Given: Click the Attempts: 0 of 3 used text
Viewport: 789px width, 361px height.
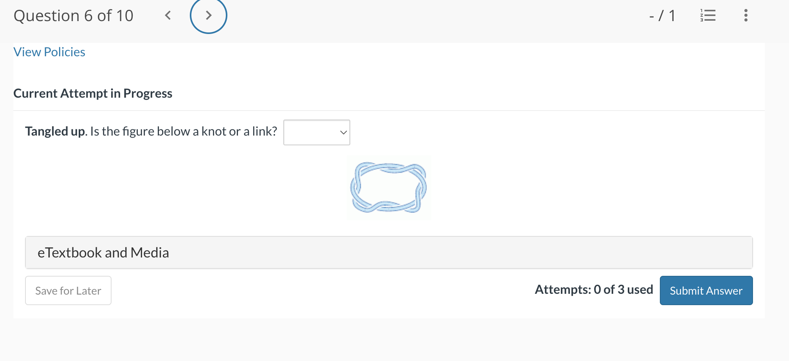Looking at the screenshot, I should click(x=594, y=290).
